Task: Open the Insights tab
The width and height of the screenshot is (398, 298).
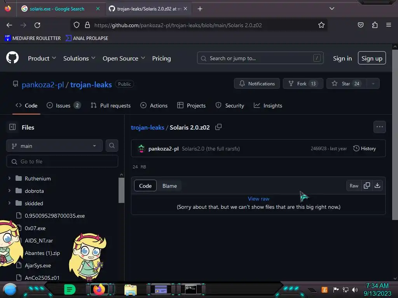Action: point(268,106)
